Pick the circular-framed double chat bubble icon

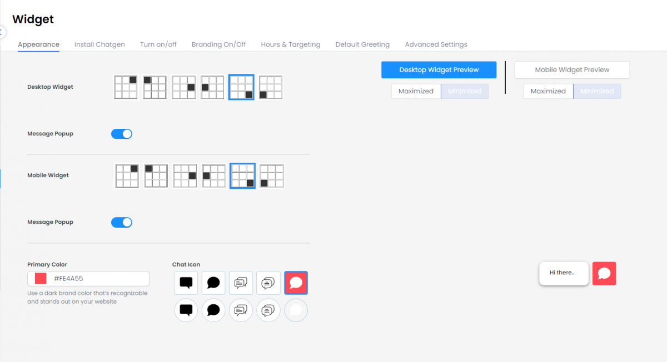click(241, 310)
